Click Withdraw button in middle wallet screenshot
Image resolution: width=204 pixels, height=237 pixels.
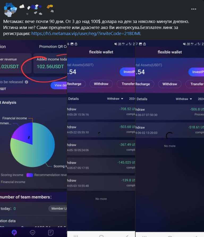101,84
